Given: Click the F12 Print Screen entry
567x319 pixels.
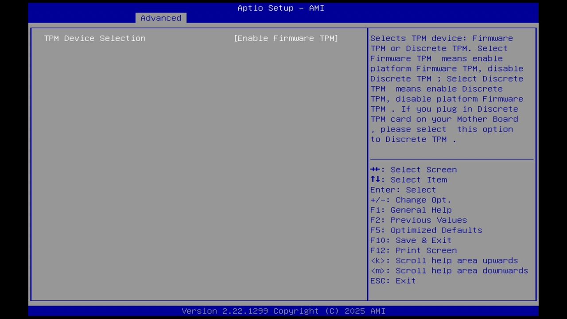Looking at the screenshot, I should point(413,250).
